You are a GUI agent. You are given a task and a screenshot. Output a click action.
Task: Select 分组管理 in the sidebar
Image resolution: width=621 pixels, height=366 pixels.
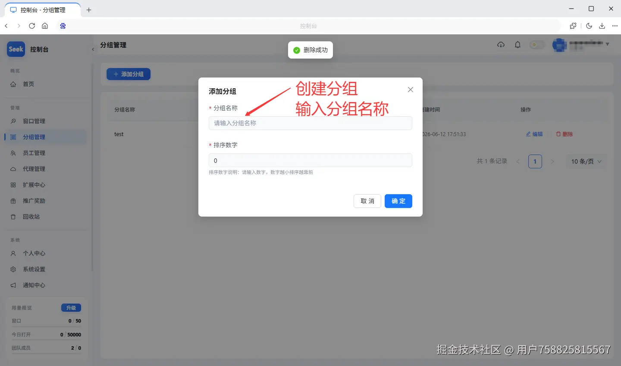(x=46, y=137)
